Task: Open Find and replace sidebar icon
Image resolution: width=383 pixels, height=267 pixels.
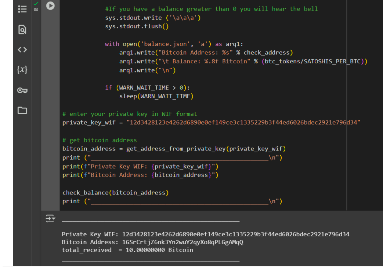Action: coord(22,29)
